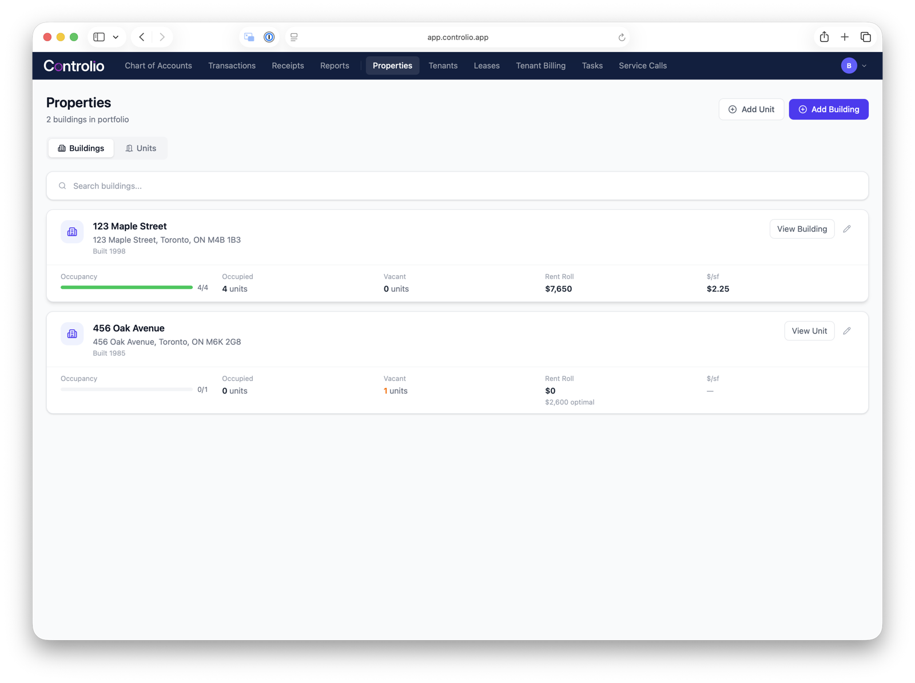Edit 456 Oak Avenue with pencil icon

click(847, 331)
